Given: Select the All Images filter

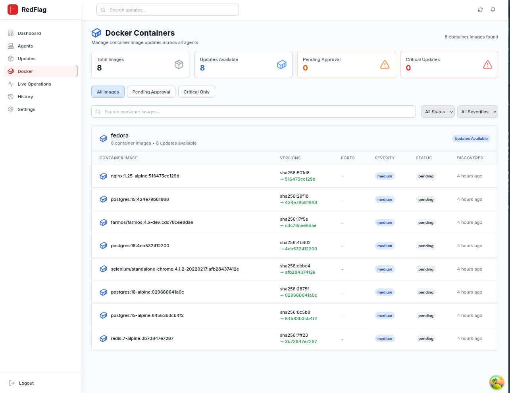Looking at the screenshot, I should (x=108, y=92).
